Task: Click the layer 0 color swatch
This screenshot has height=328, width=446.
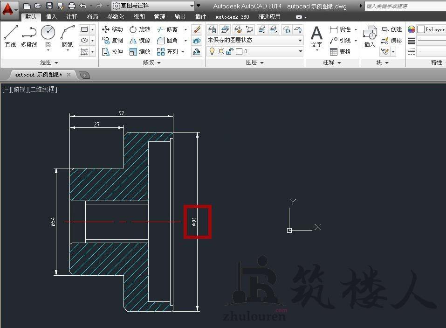Action: (x=239, y=52)
